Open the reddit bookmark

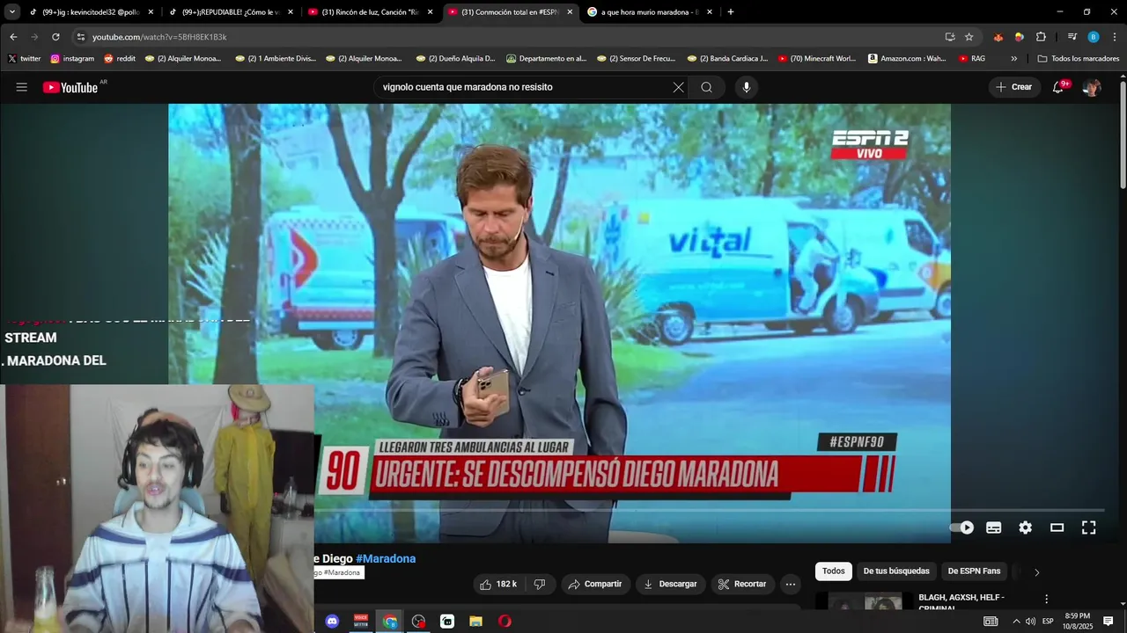click(120, 59)
